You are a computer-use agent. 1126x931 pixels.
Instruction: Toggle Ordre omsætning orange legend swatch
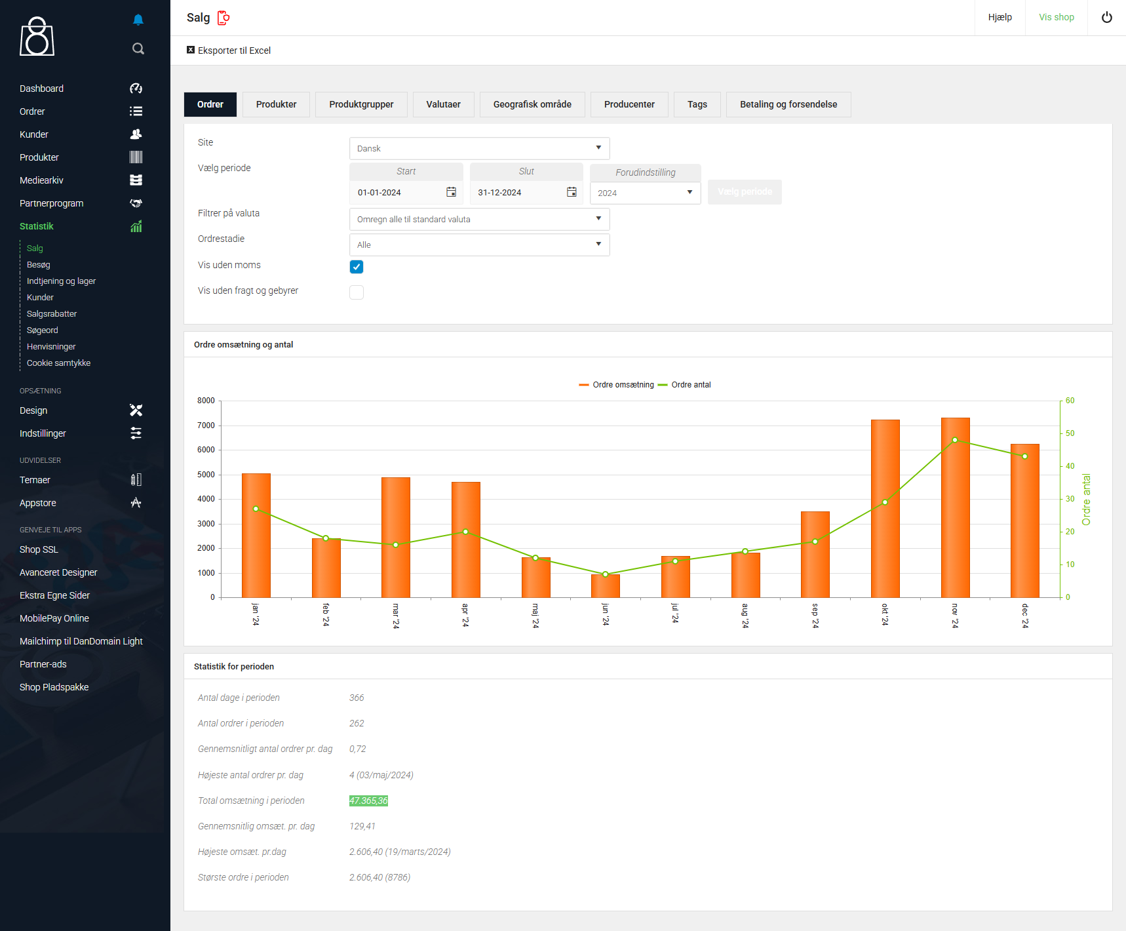point(584,385)
